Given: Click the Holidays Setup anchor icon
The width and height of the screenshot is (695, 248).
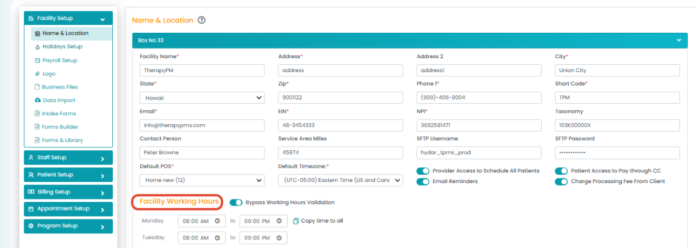Looking at the screenshot, I should [38, 47].
